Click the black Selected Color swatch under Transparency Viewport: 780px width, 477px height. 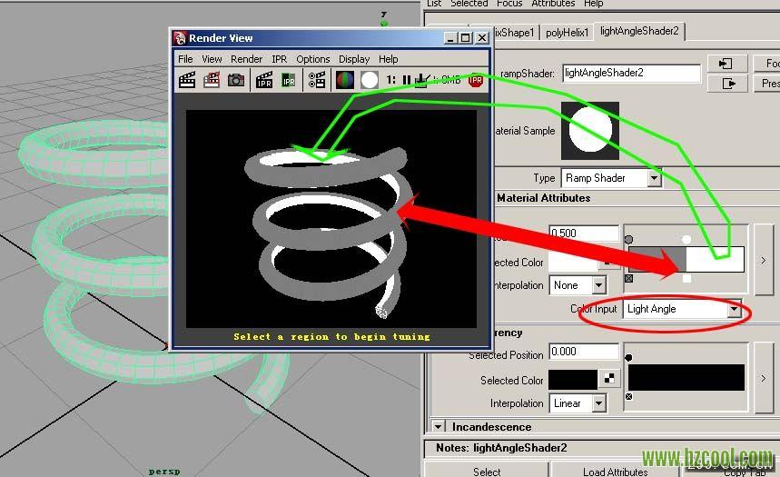[x=573, y=380]
